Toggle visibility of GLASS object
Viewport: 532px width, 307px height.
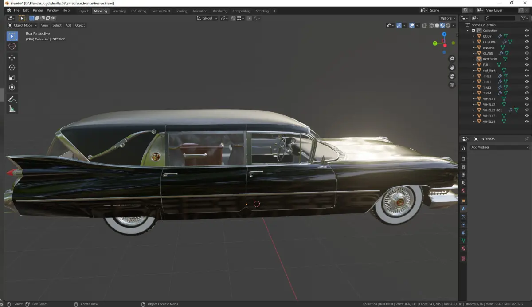coord(527,53)
